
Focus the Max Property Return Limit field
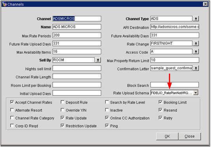175,60
